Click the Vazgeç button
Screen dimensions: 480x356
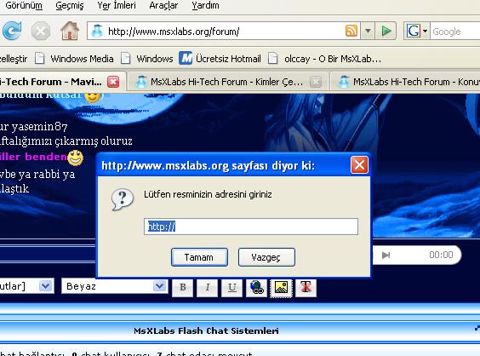tap(266, 257)
